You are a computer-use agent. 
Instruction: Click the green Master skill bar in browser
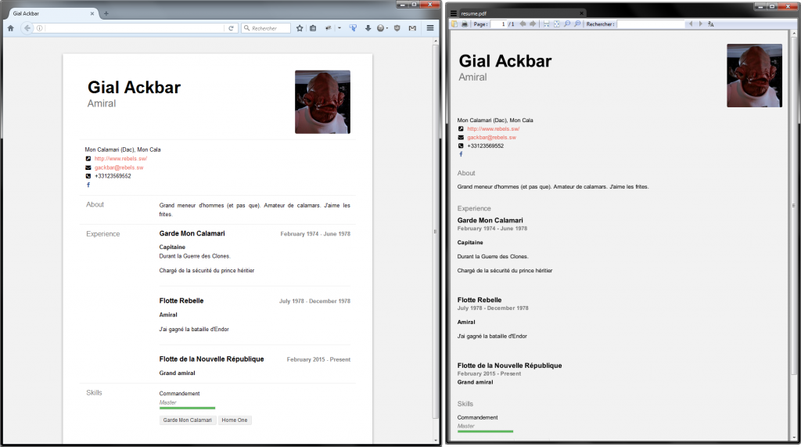coord(187,408)
